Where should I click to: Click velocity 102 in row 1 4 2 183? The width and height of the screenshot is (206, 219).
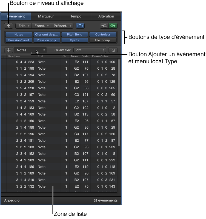[85, 108]
